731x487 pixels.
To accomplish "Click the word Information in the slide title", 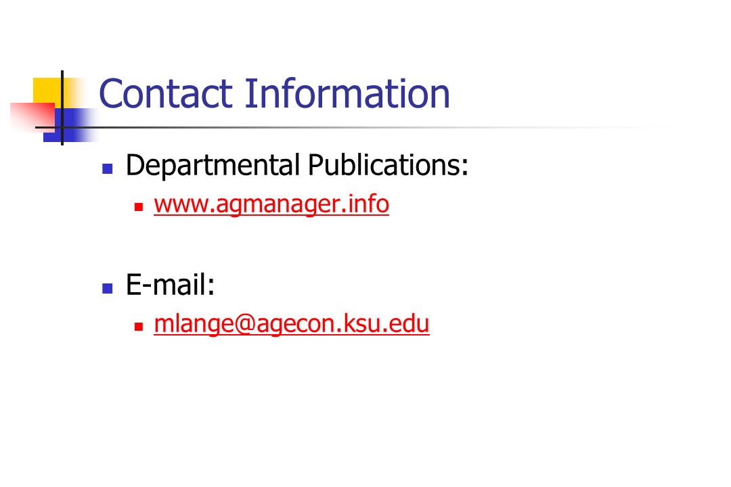I will tap(347, 93).
